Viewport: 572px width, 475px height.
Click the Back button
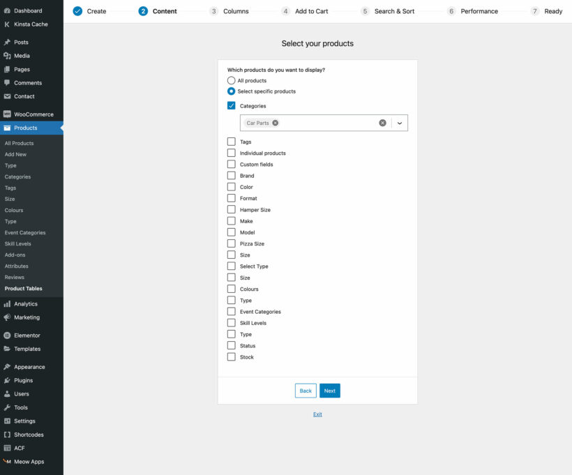point(305,391)
